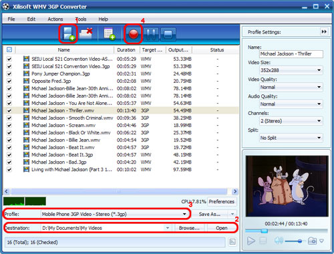Click the Add video file toolbar icon
334x254 pixels.
68,34
